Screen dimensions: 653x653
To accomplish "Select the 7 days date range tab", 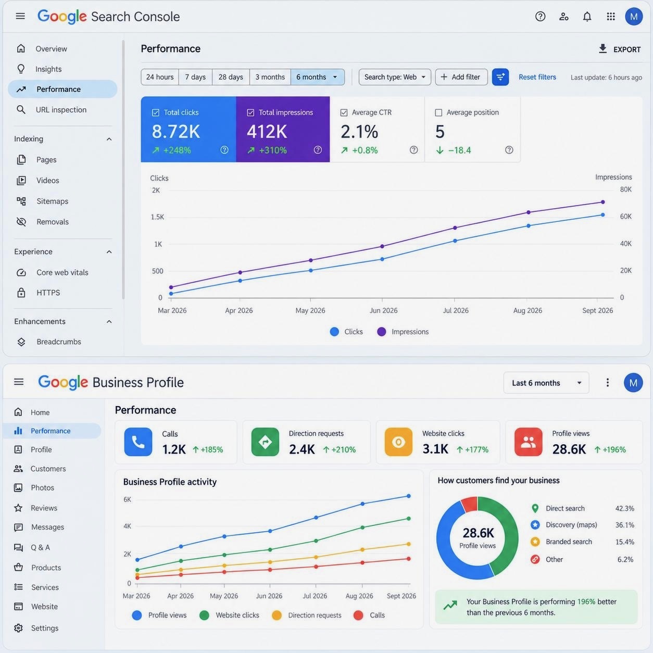I will tap(195, 77).
